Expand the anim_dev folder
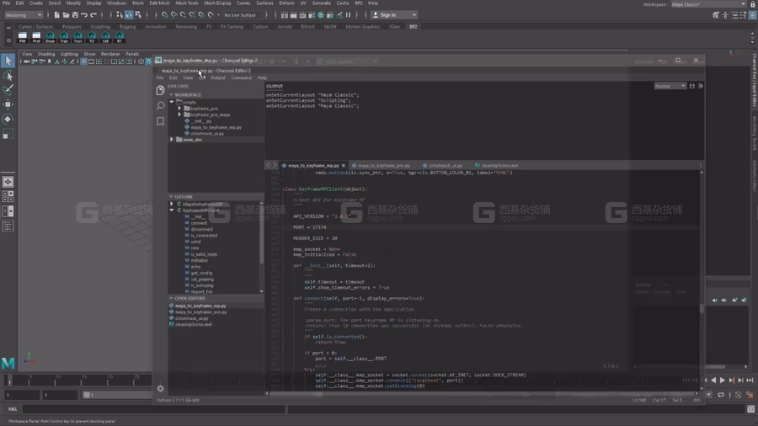This screenshot has width=758, height=426. click(172, 140)
